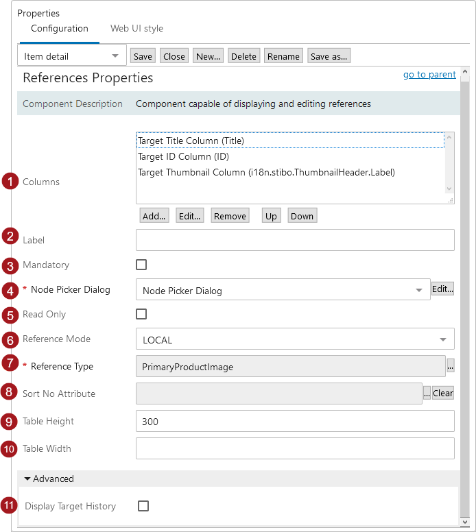Open the Node Picker Dialog dropdown

pyautogui.click(x=283, y=291)
